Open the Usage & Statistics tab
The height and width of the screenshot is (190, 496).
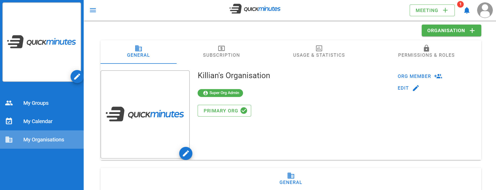(x=319, y=52)
